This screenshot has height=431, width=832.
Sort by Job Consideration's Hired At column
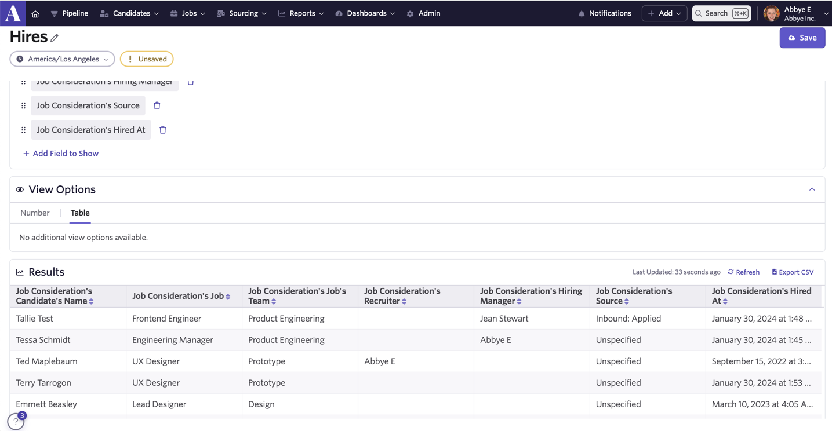click(725, 301)
